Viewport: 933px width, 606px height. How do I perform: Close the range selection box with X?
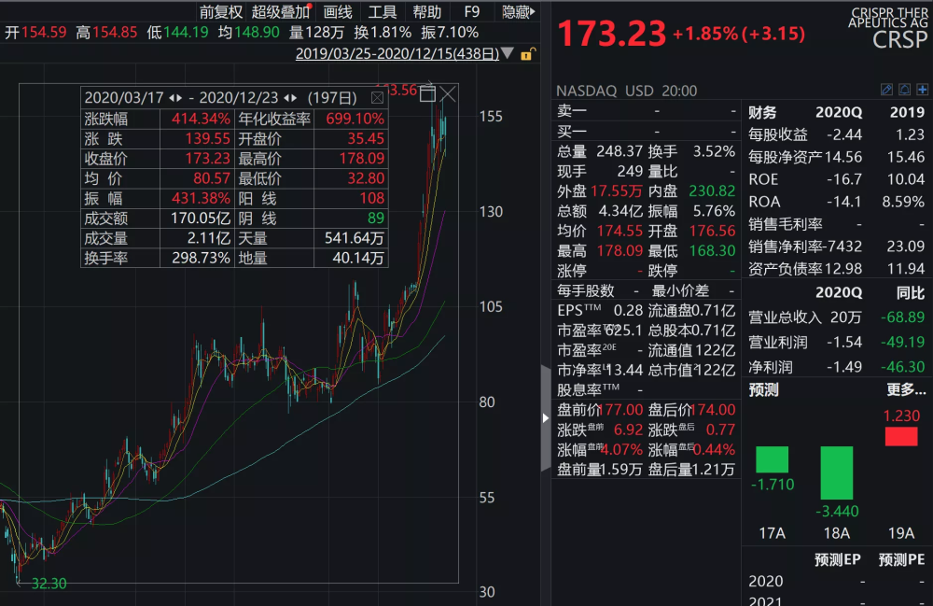pos(448,94)
